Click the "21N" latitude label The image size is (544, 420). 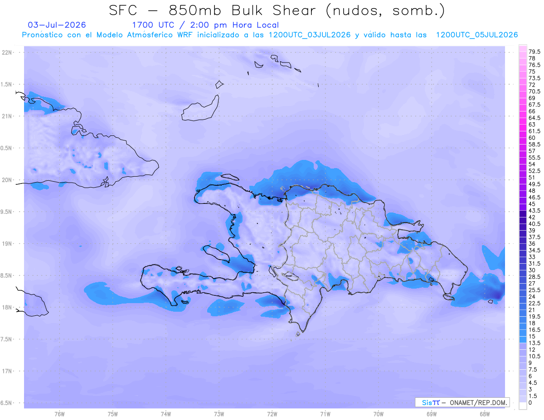point(7,116)
